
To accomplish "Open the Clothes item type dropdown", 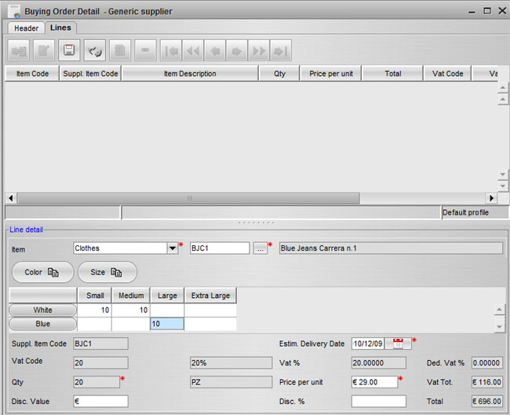I will click(x=173, y=248).
